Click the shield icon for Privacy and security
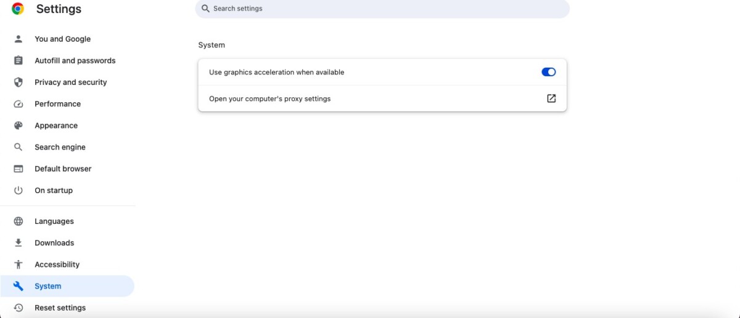Image resolution: width=740 pixels, height=318 pixels. [18, 82]
